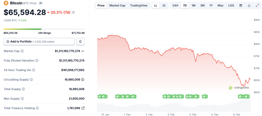
Task: Expand the chart to fullscreen
Action: click(x=257, y=5)
